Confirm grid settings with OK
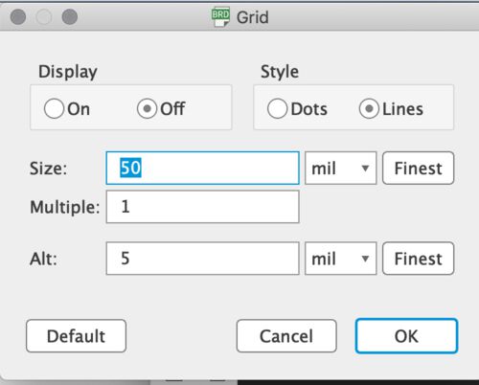Image resolution: width=479 pixels, height=385 pixels. pyautogui.click(x=406, y=336)
